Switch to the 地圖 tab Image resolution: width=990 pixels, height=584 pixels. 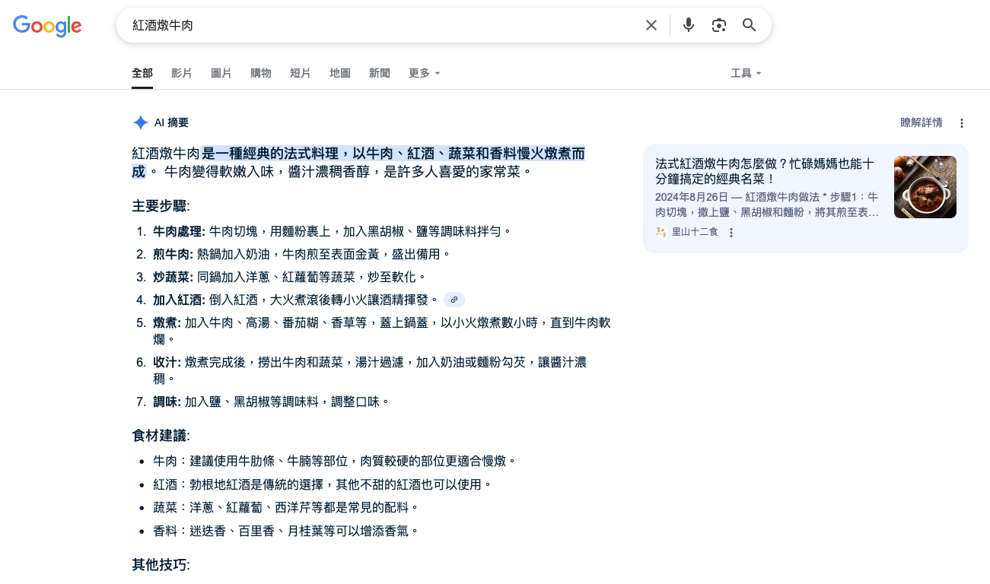click(340, 73)
